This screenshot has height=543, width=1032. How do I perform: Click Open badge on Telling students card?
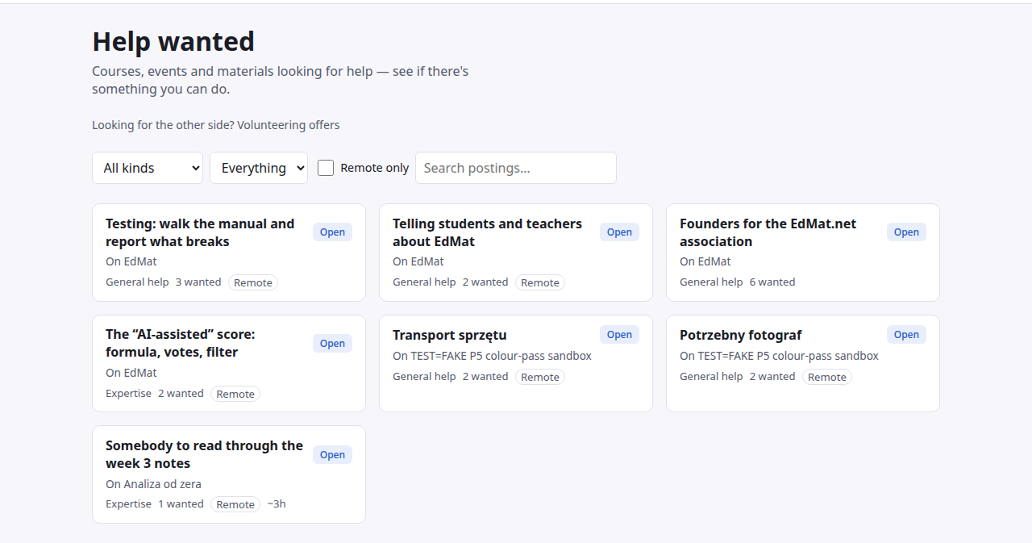[619, 232]
